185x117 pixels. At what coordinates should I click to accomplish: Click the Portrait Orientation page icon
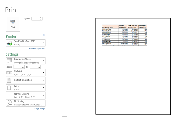click(x=9, y=80)
